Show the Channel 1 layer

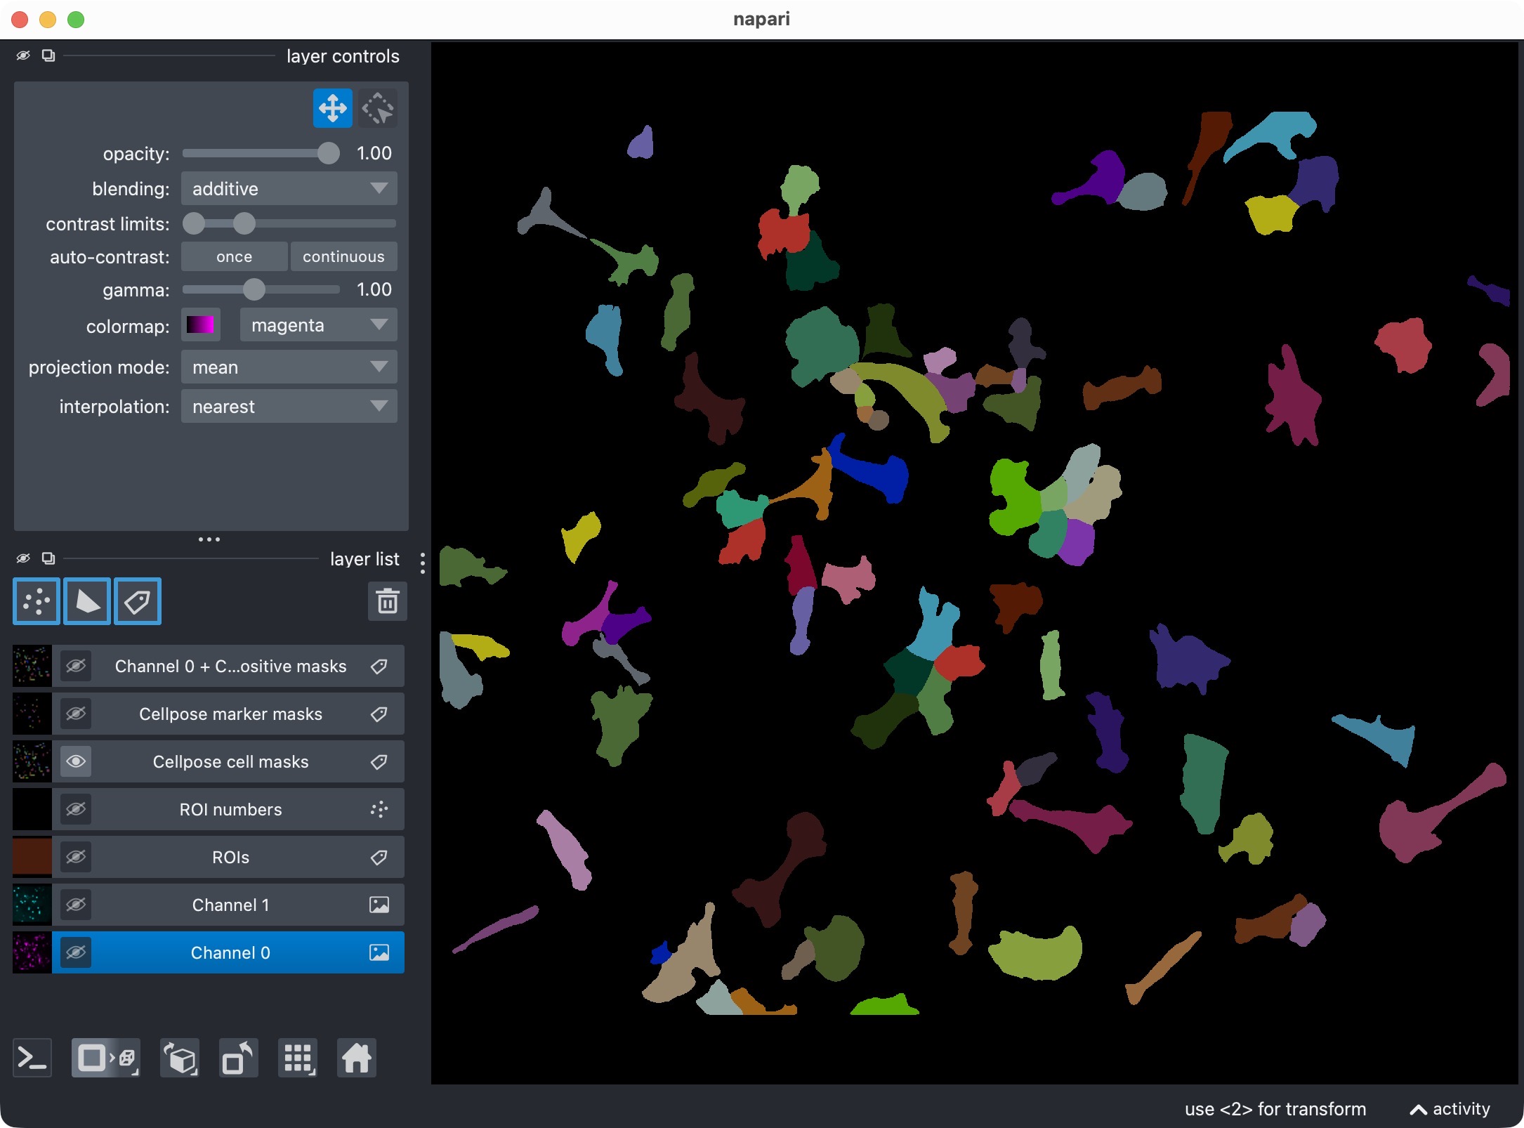[76, 905]
